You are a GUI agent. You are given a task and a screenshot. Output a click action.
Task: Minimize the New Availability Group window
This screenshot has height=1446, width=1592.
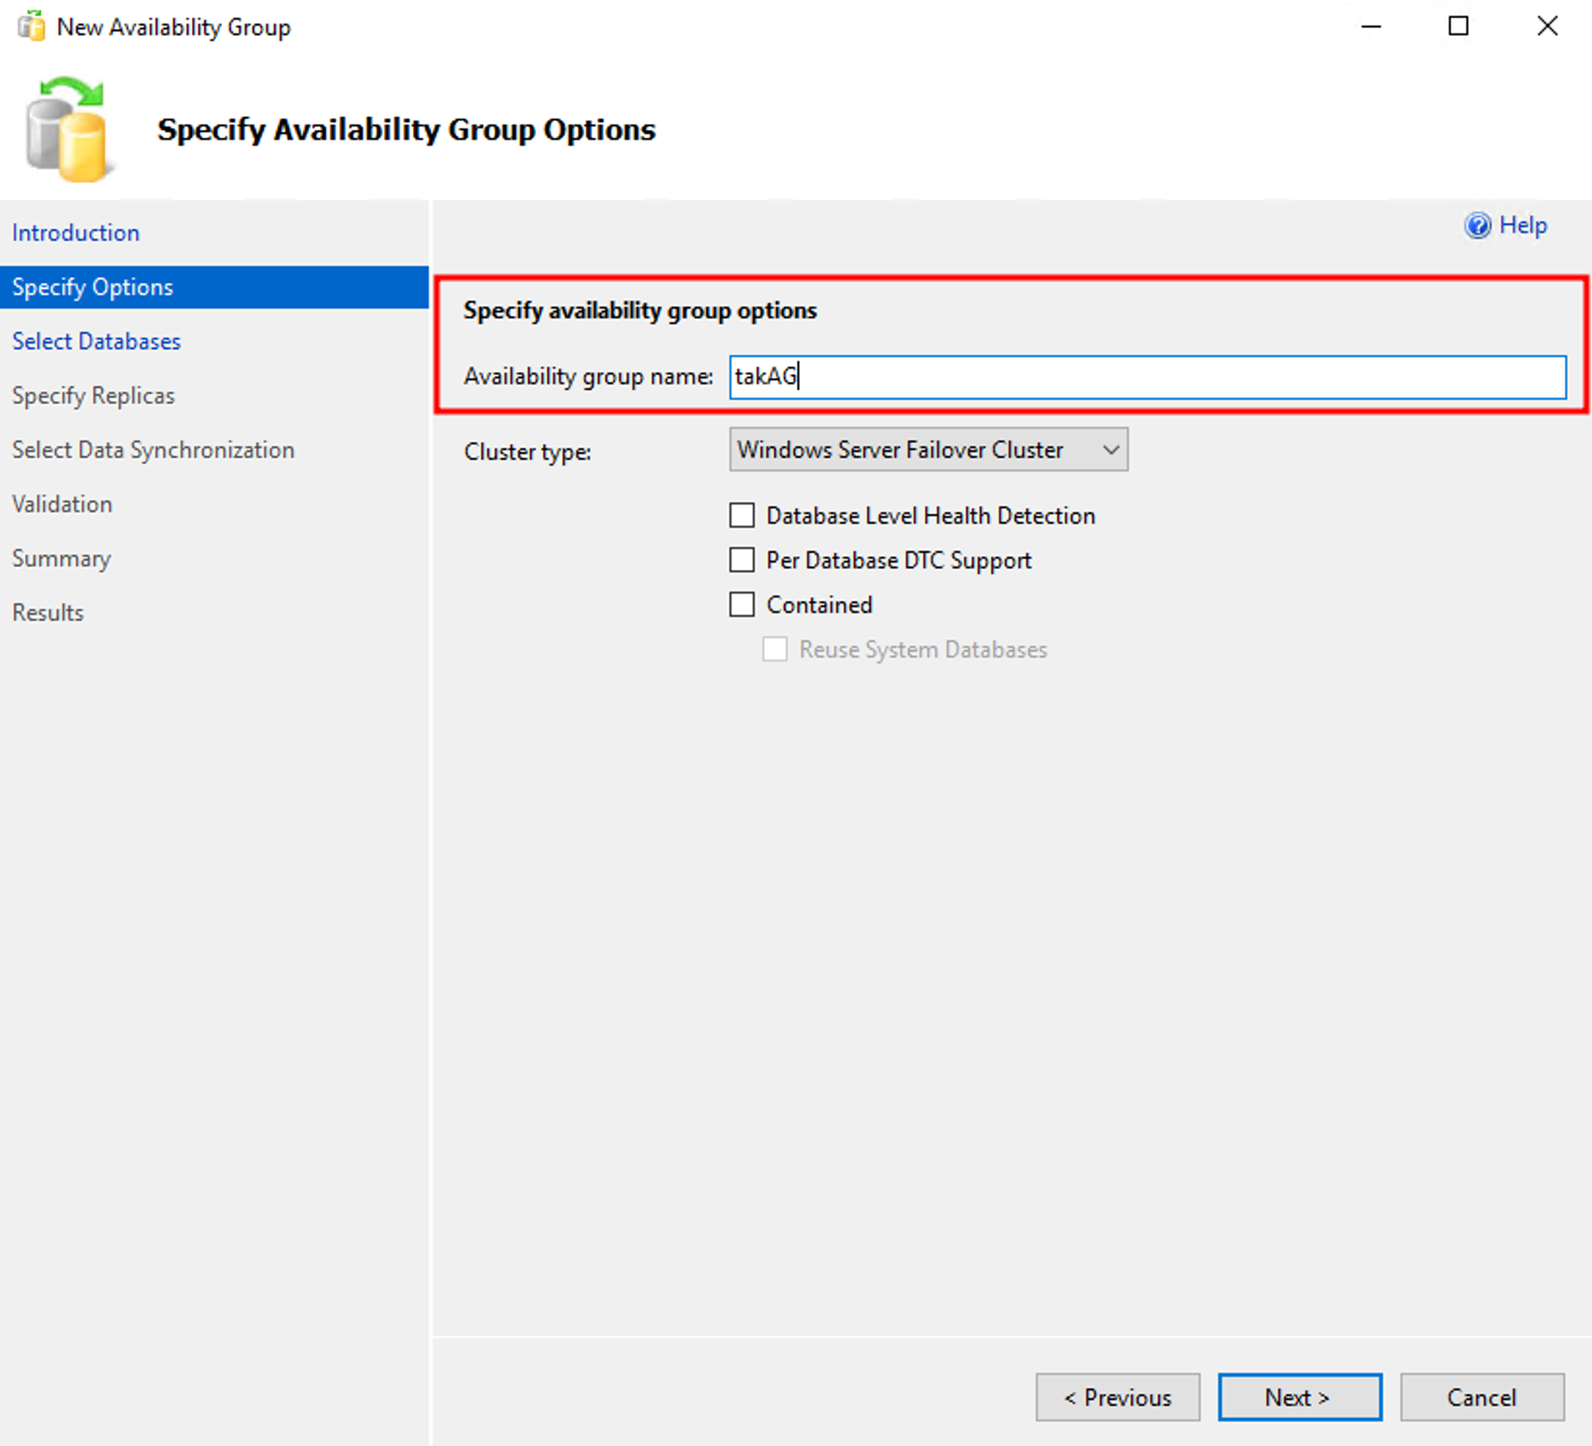[1371, 26]
